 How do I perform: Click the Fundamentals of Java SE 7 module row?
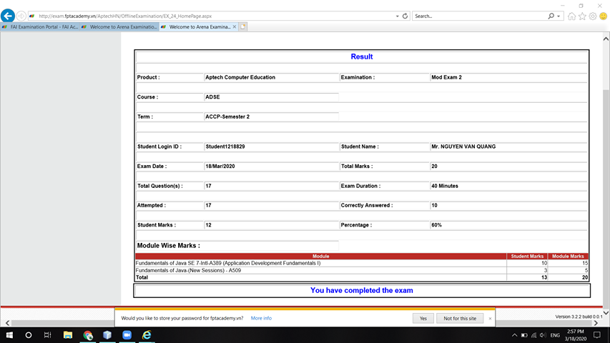361,263
